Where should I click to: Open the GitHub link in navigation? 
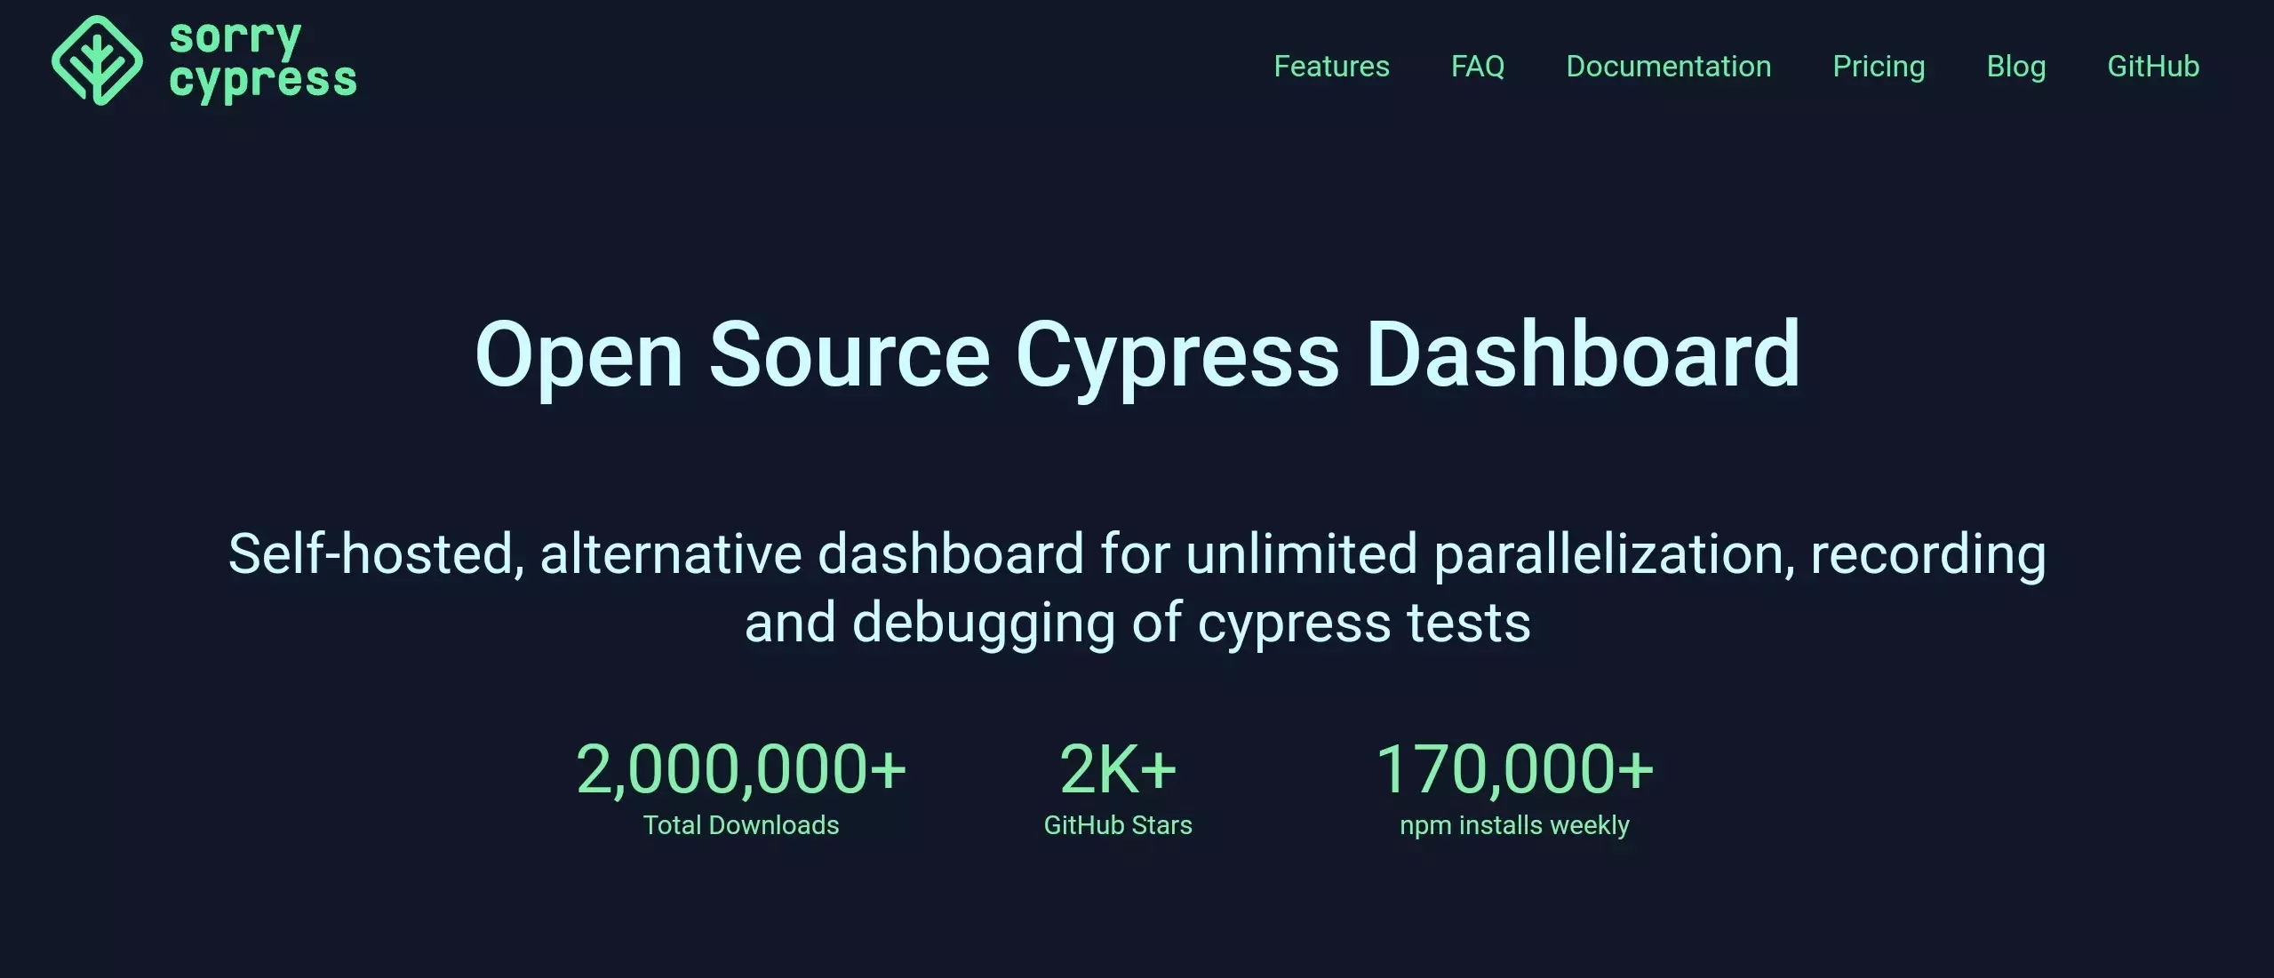pos(2152,67)
